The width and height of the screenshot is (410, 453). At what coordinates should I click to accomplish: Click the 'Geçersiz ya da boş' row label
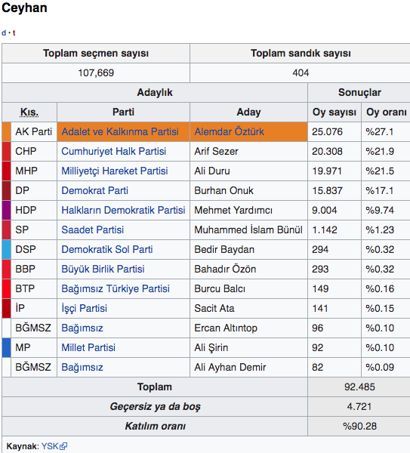(155, 407)
